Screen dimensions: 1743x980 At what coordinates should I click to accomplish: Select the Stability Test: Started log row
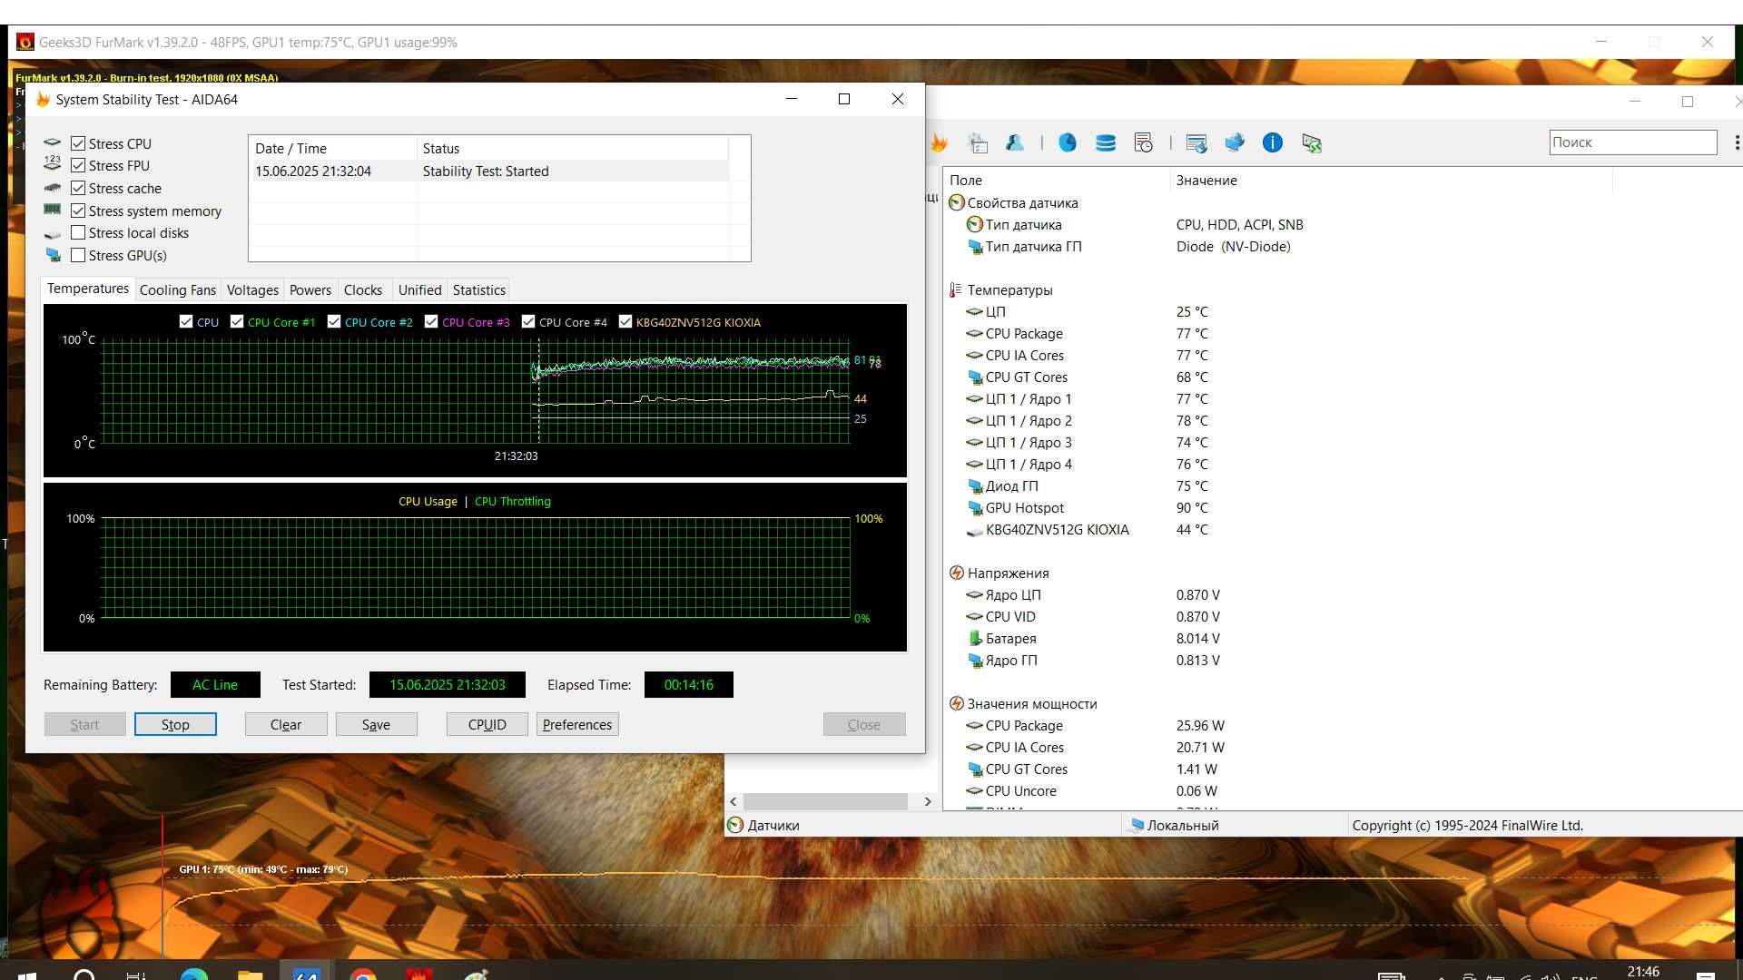click(489, 171)
